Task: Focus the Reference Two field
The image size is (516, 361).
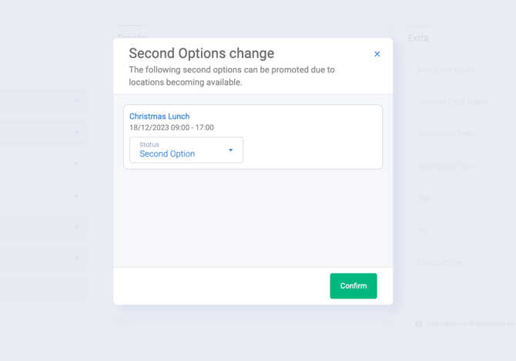Action: (x=462, y=166)
